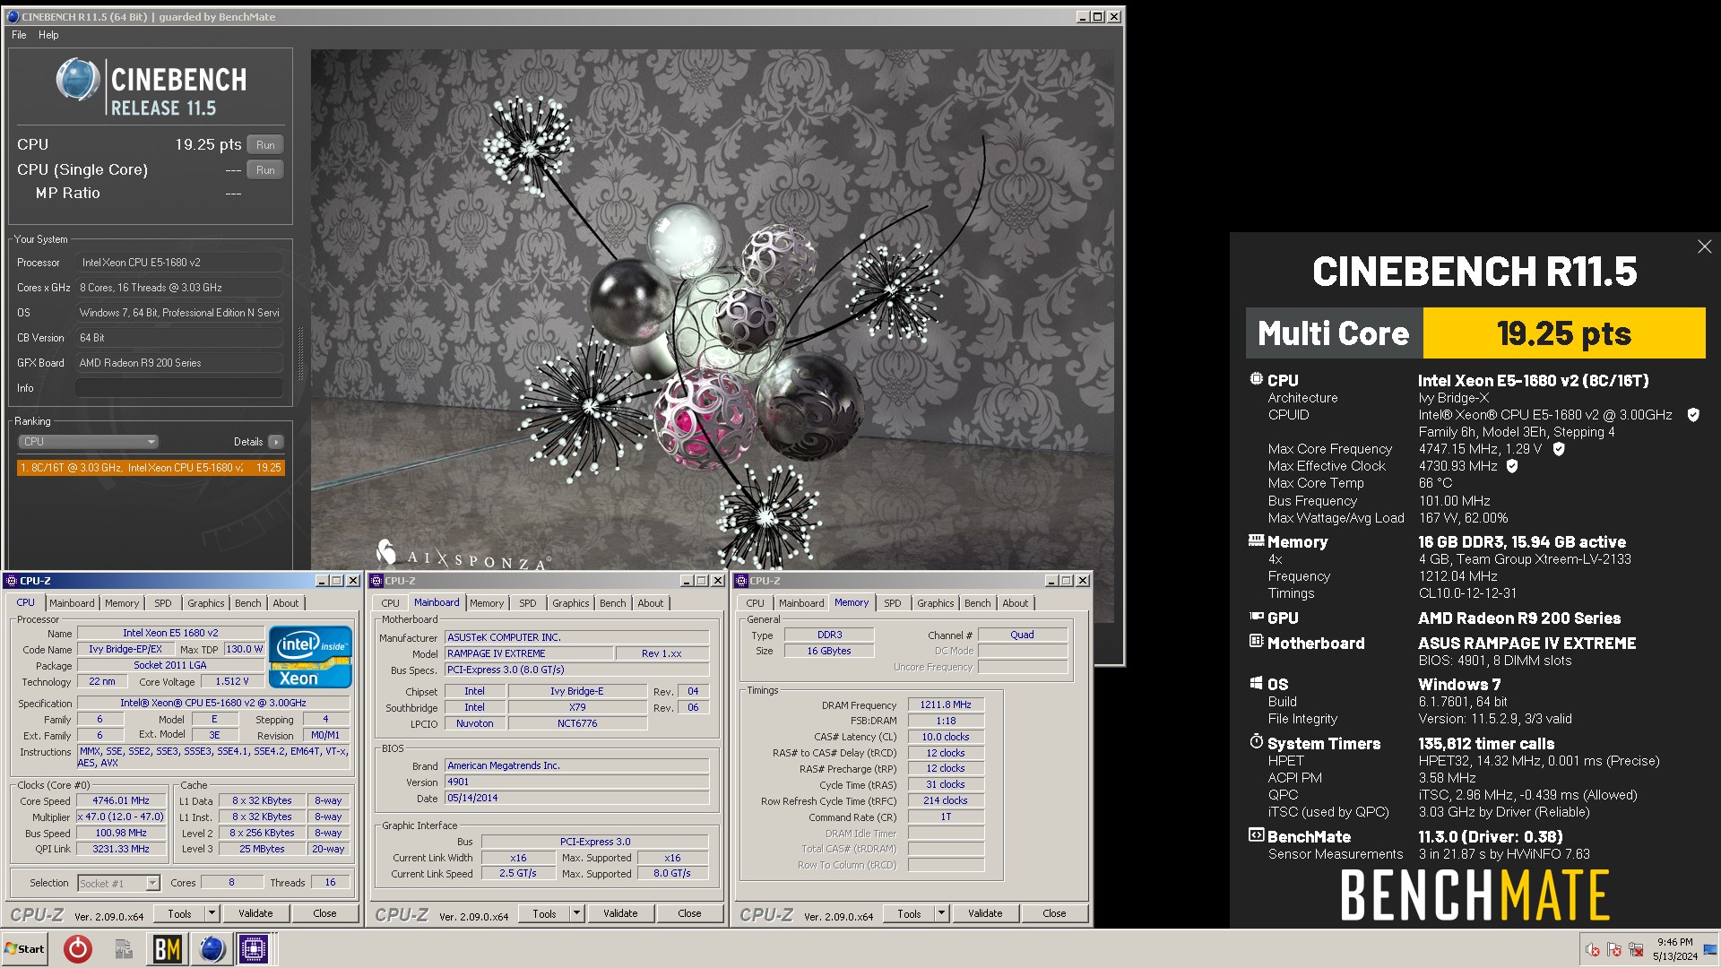Screen dimensions: 1721x968
Task: Click the taskbar clock showing 9:46 PM
Action: 1674,949
